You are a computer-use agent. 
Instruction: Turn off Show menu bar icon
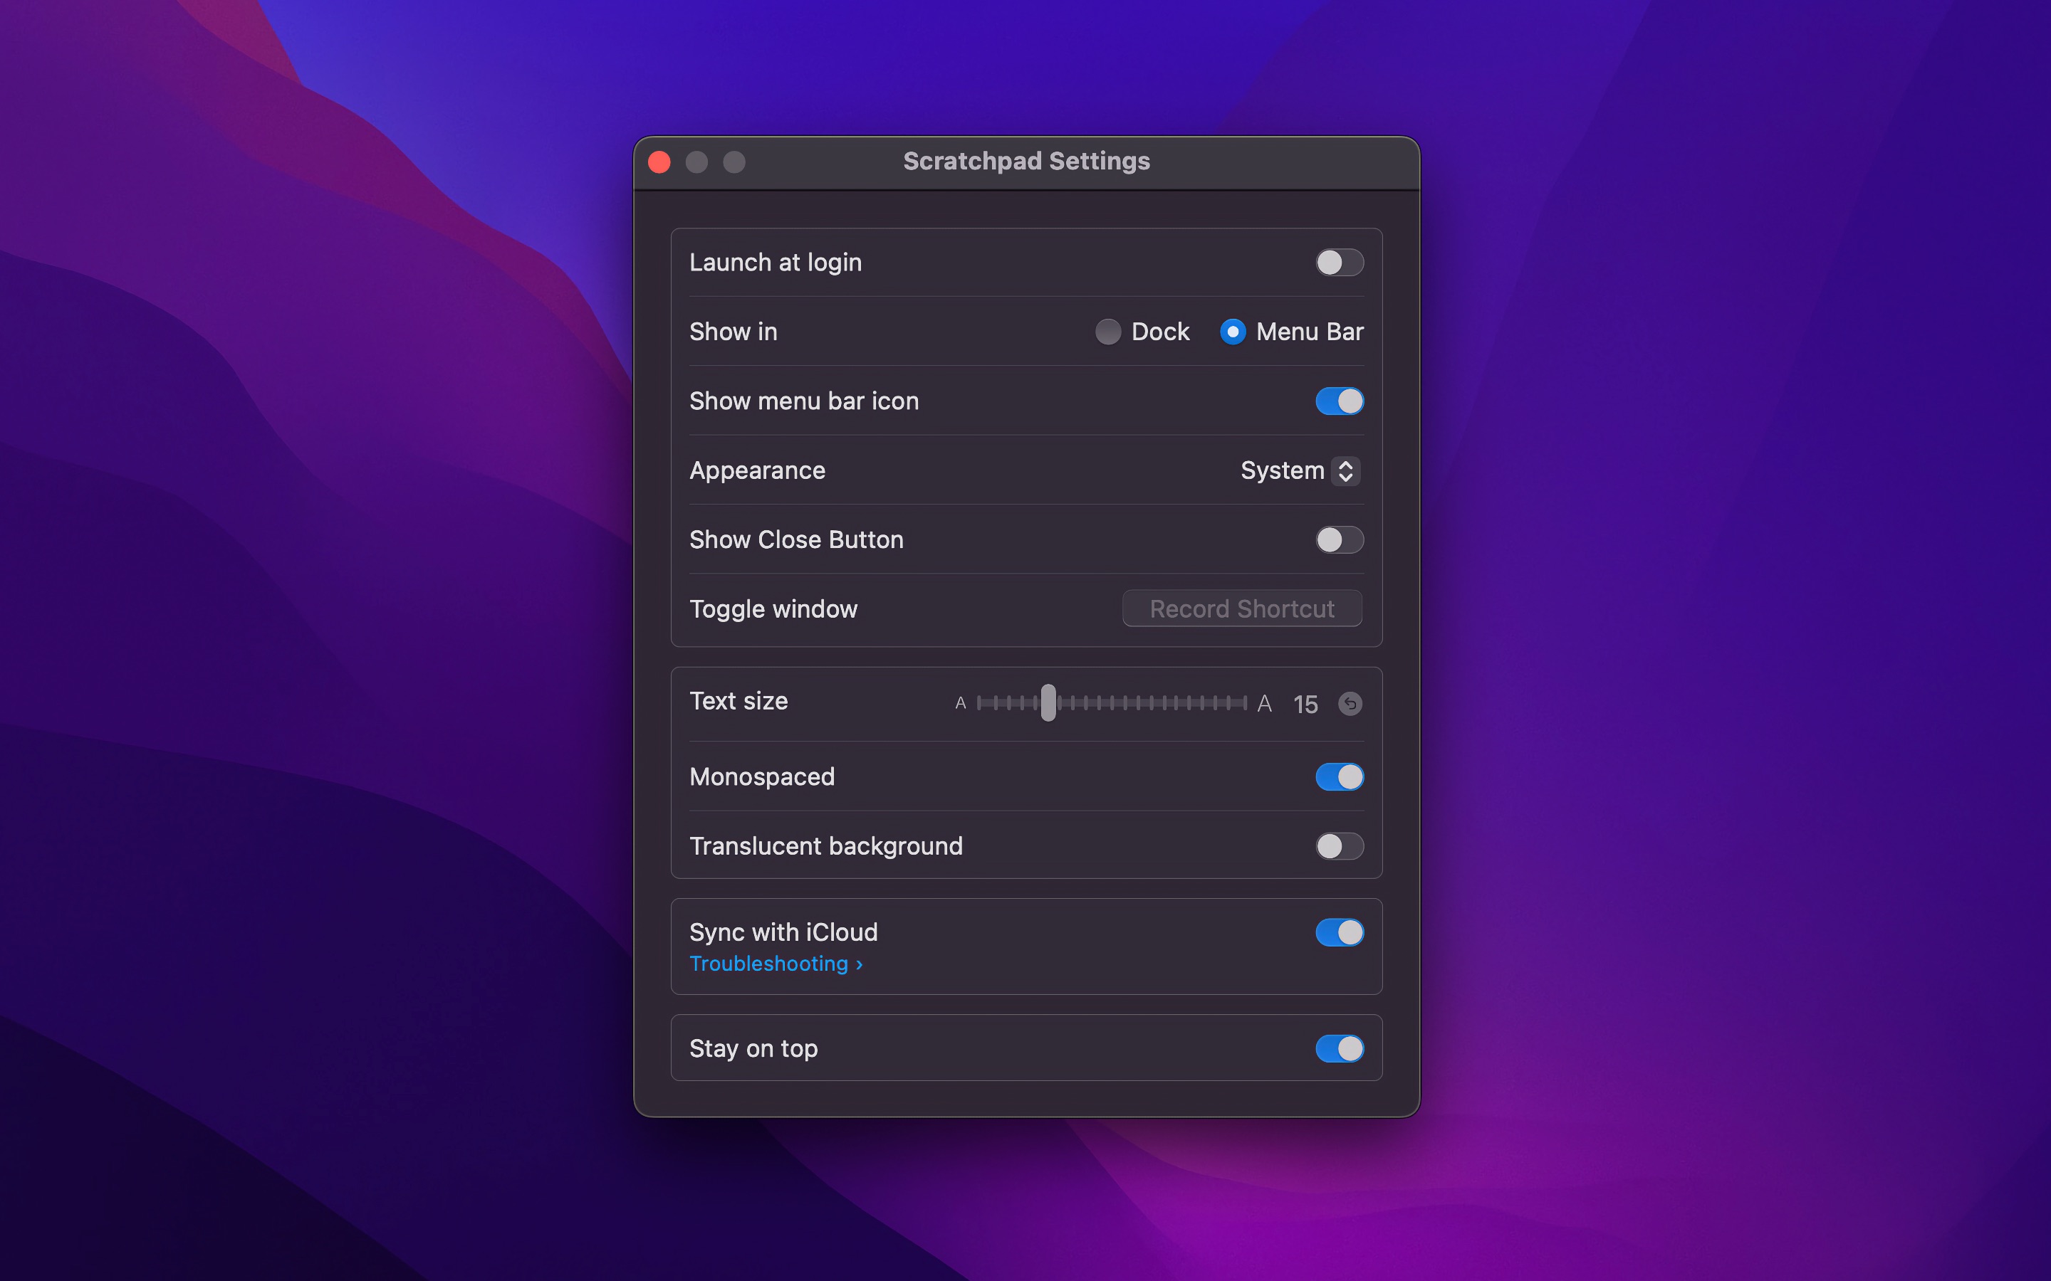point(1339,401)
